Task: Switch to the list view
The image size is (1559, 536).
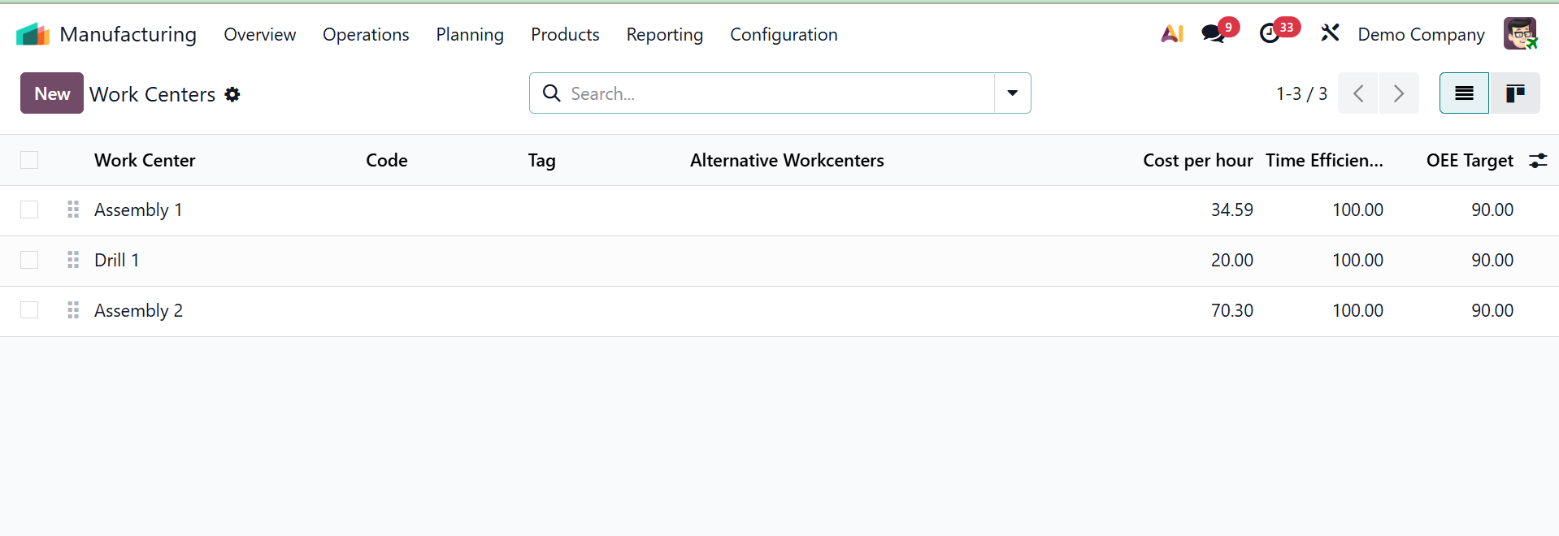Action: click(x=1464, y=93)
